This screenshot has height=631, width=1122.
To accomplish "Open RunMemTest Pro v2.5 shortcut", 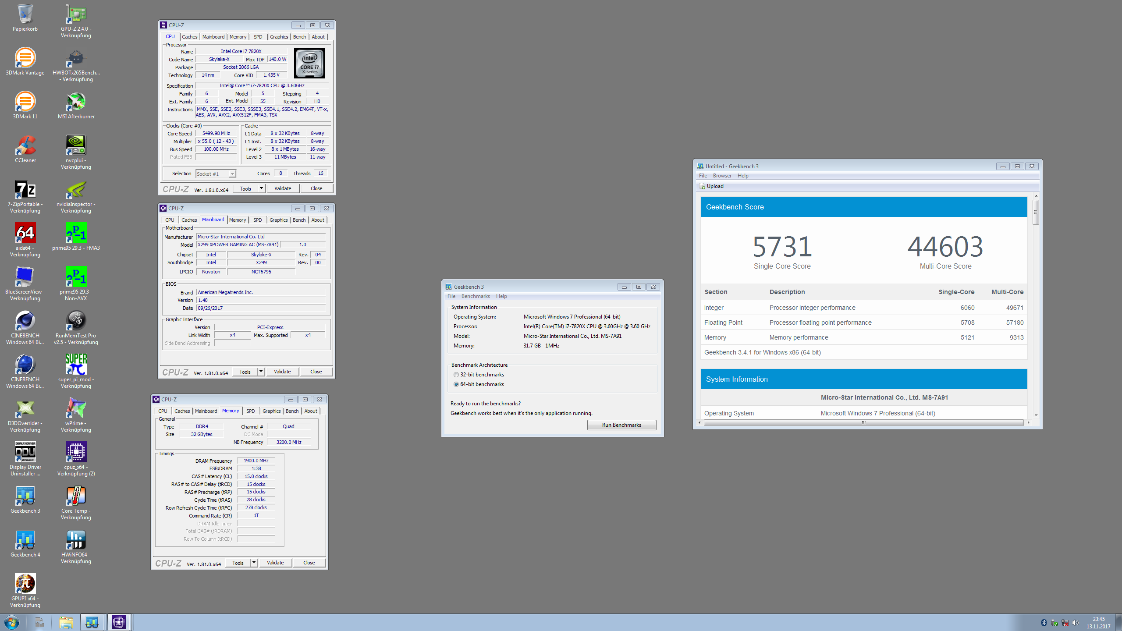I will tap(76, 327).
